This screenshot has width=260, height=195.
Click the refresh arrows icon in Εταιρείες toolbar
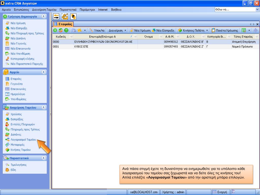pyautogui.click(x=61, y=30)
